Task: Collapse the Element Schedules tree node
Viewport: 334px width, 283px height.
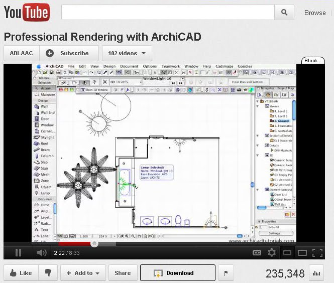Action: point(258,190)
